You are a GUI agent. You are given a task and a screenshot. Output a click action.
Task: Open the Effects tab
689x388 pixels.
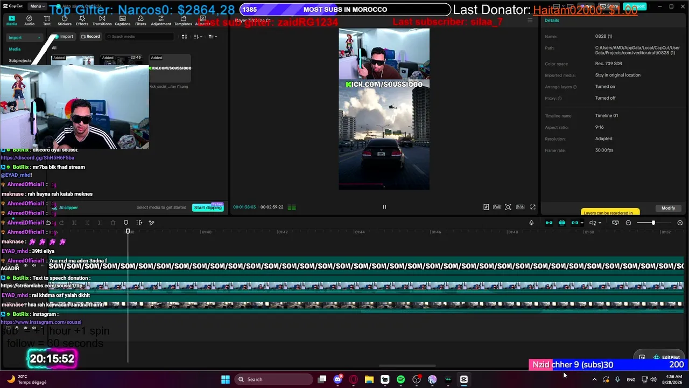(82, 20)
